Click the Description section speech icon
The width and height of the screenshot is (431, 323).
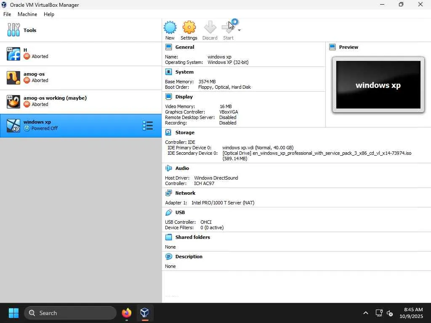[168, 257]
